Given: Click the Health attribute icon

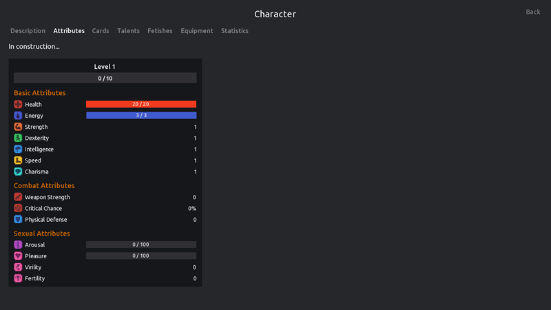Looking at the screenshot, I should (x=18, y=104).
